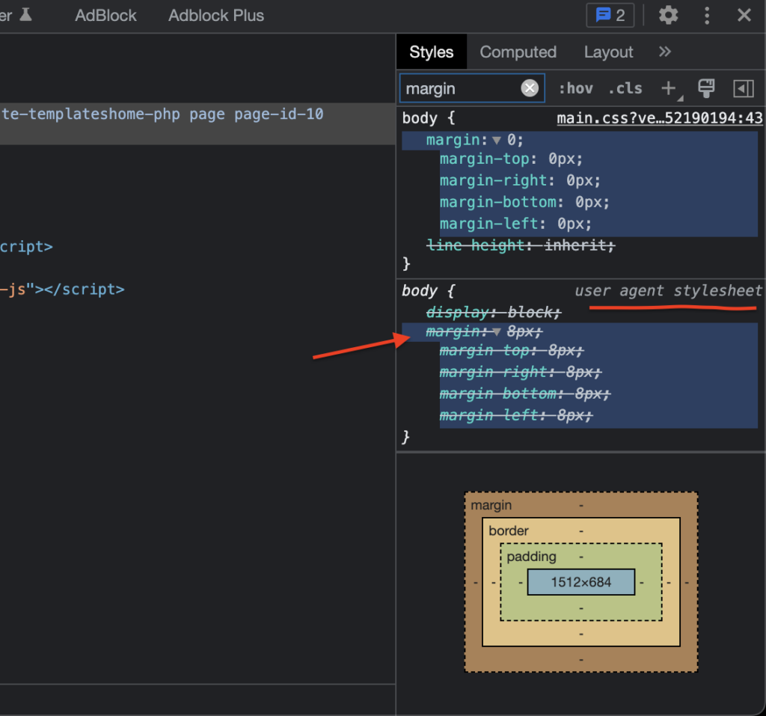The width and height of the screenshot is (766, 716).
Task: Open main.css source link
Action: (x=660, y=117)
